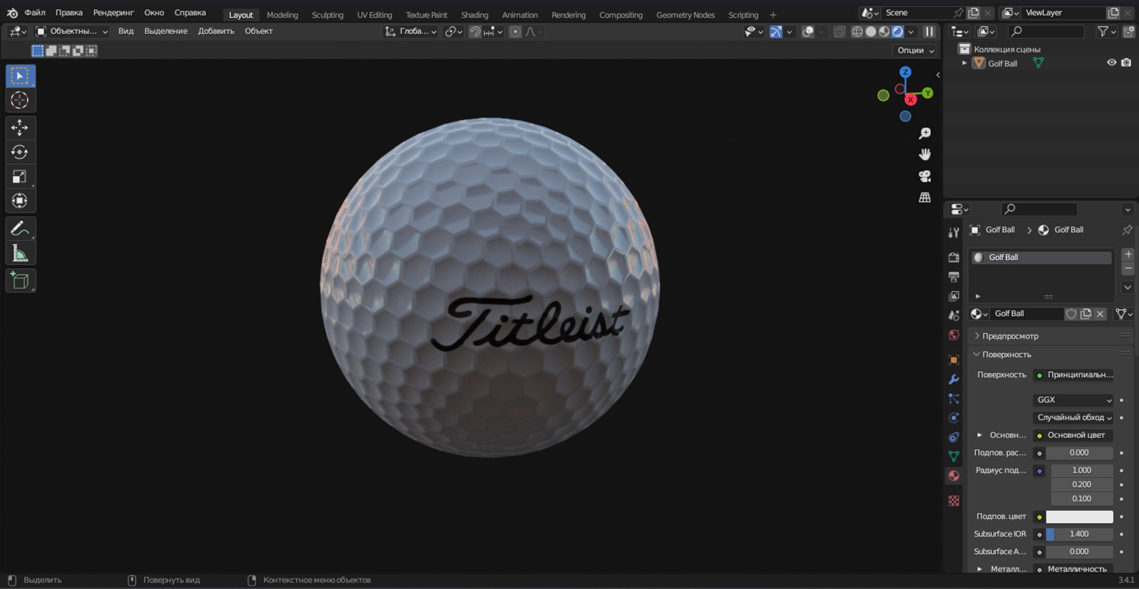Add a material slot with plus button
Viewport: 1139px width, 589px height.
click(1128, 254)
